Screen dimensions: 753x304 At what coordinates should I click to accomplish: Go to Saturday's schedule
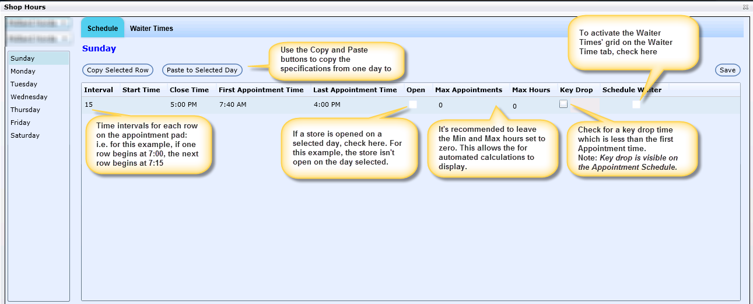tap(25, 135)
